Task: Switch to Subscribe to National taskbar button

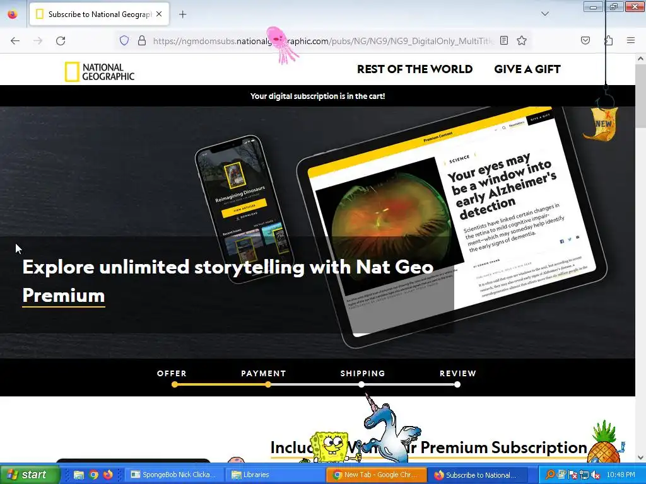Action: (x=478, y=475)
